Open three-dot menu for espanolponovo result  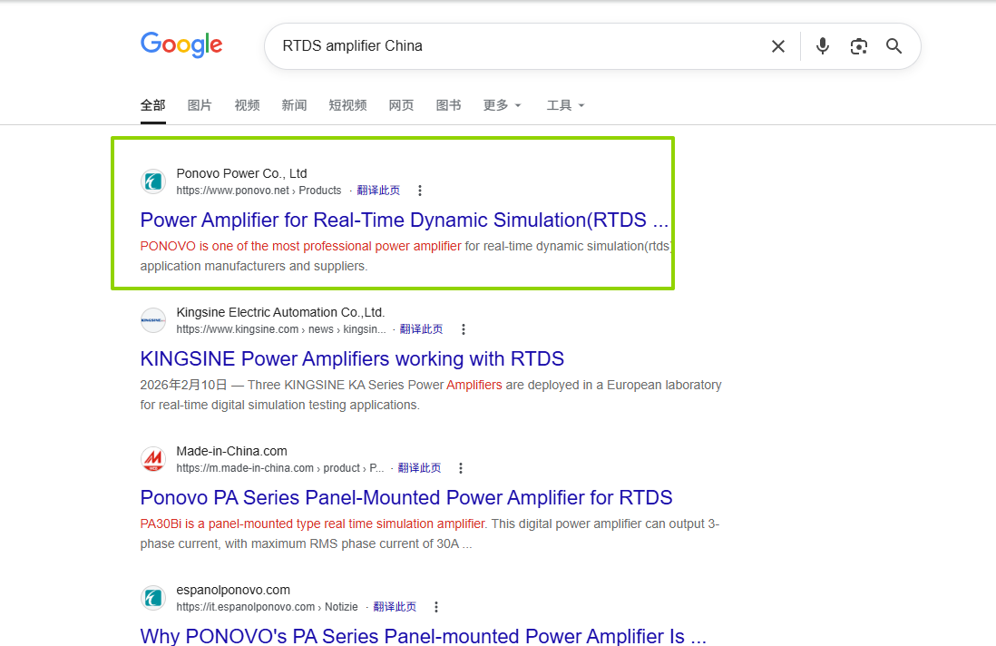(436, 607)
